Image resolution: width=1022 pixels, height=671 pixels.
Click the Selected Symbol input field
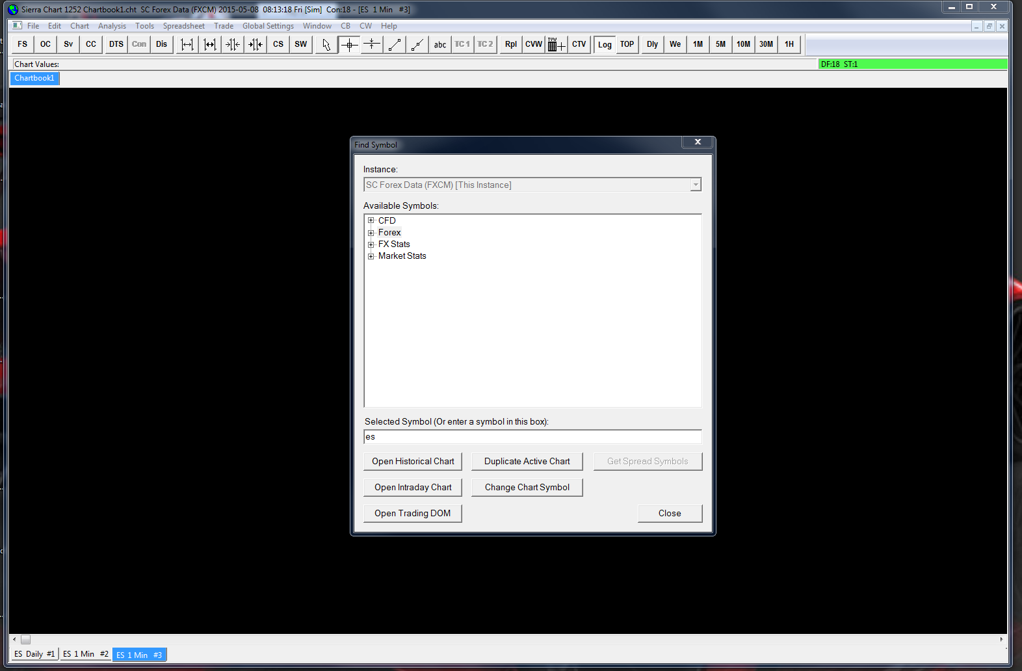tap(532, 436)
